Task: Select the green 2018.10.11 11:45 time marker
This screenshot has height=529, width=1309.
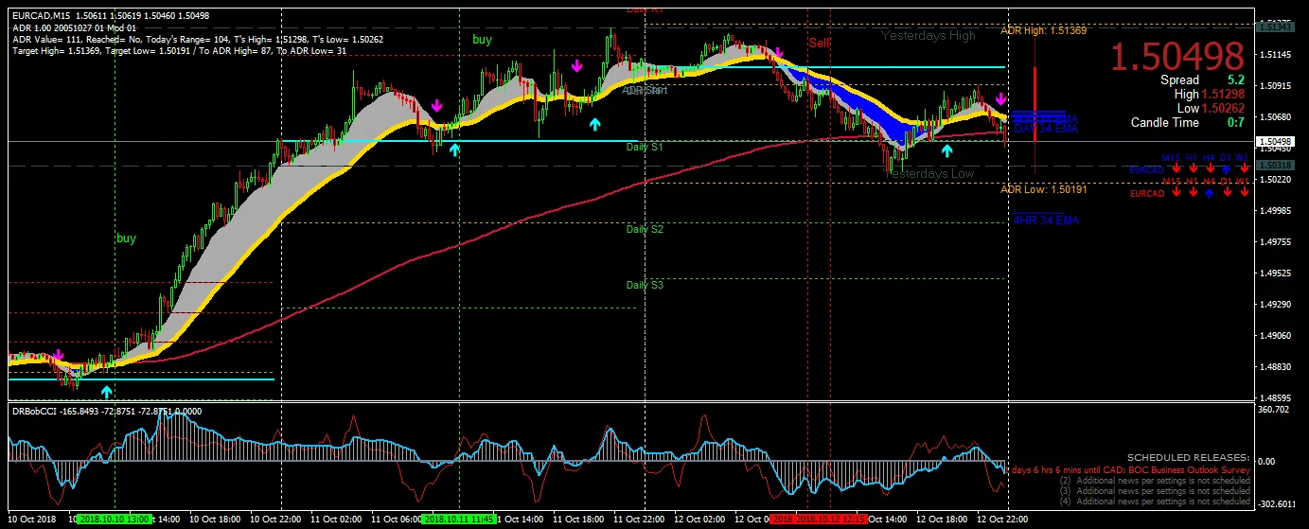Action: point(458,520)
